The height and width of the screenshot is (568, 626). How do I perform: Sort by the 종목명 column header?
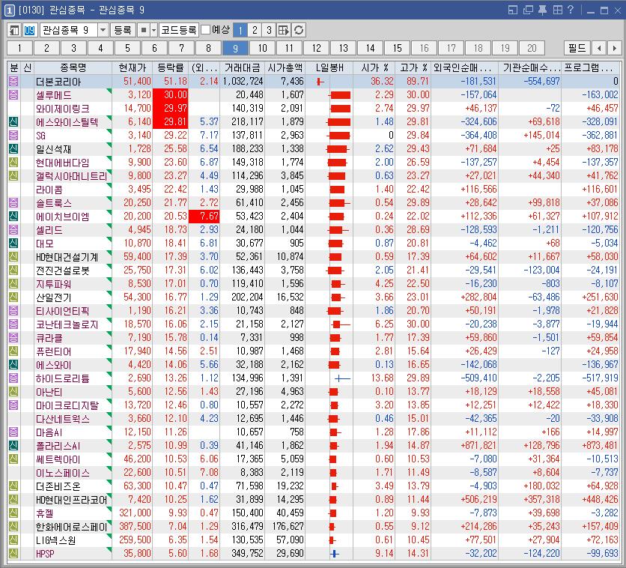pos(73,68)
